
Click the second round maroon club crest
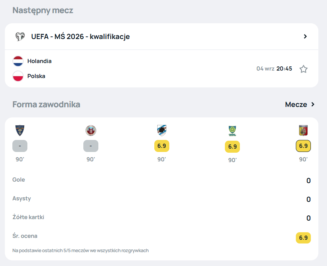click(x=91, y=131)
